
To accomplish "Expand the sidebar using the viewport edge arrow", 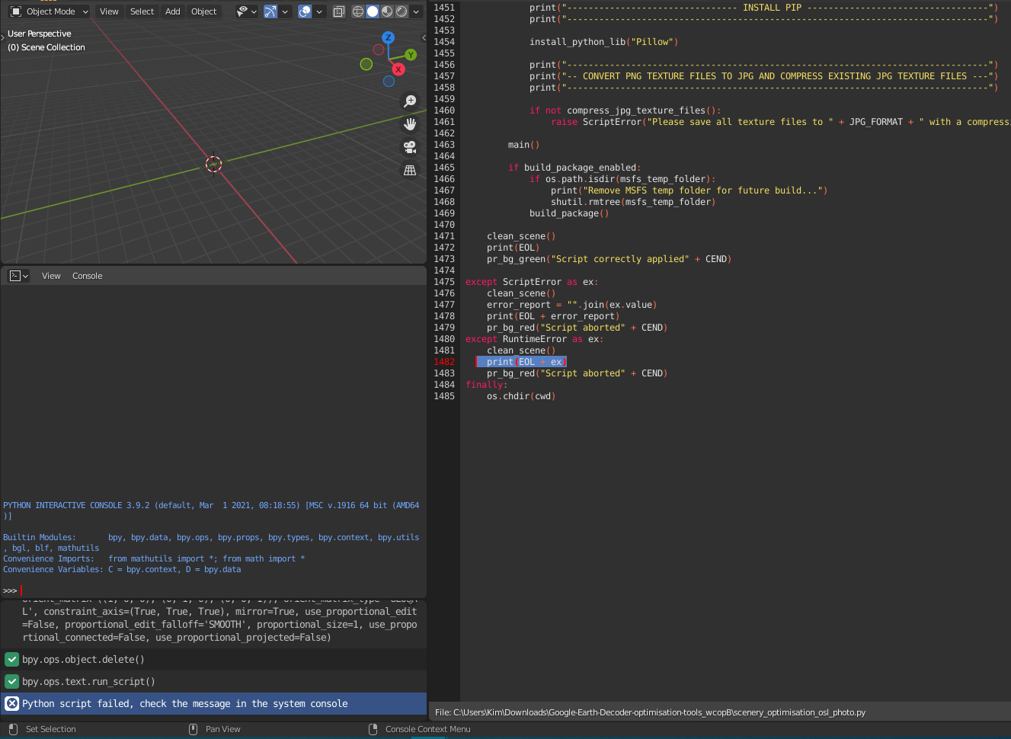I will pyautogui.click(x=424, y=37).
